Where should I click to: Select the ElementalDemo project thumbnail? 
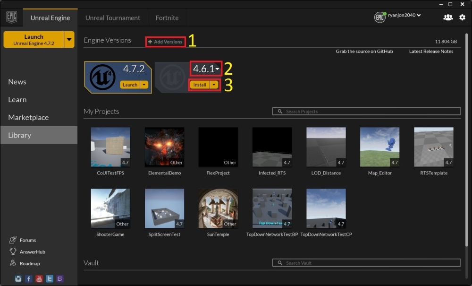click(x=164, y=147)
